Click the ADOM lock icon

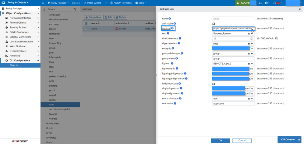238,3
